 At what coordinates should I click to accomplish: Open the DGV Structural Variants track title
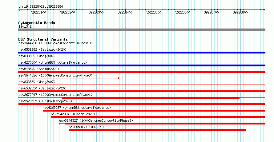pyautogui.click(x=43, y=39)
